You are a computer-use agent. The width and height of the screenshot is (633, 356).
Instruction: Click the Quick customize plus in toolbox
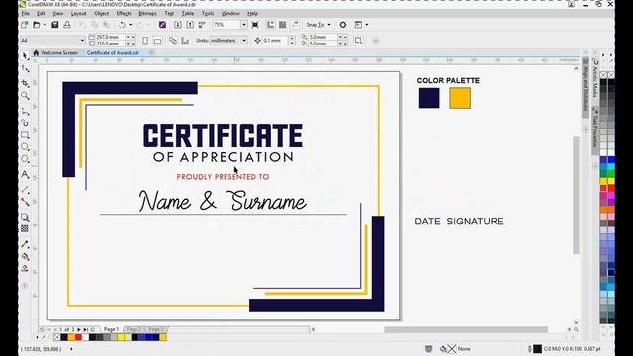click(x=25, y=286)
